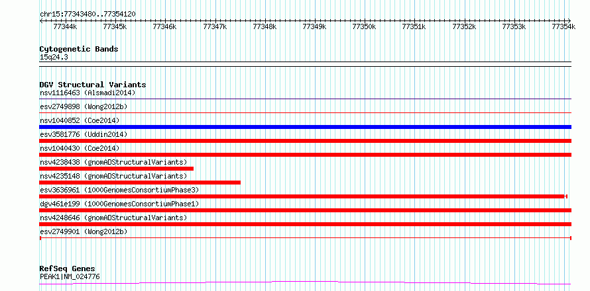590x291 pixels.
Task: Click the 77350k ruler tick label
Action: coord(364,26)
